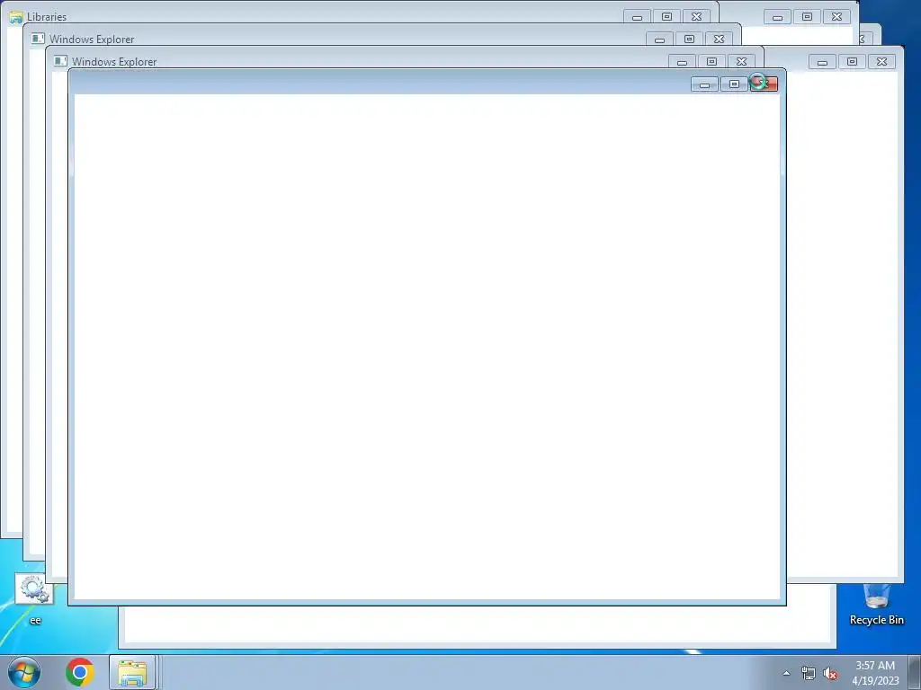This screenshot has height=690, width=921.
Task: Close the frontmost blank window
Action: (764, 84)
